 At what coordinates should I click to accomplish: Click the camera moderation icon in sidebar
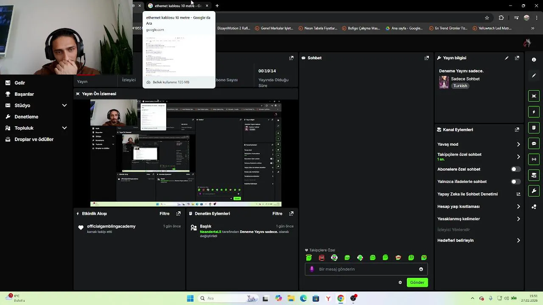click(x=534, y=175)
